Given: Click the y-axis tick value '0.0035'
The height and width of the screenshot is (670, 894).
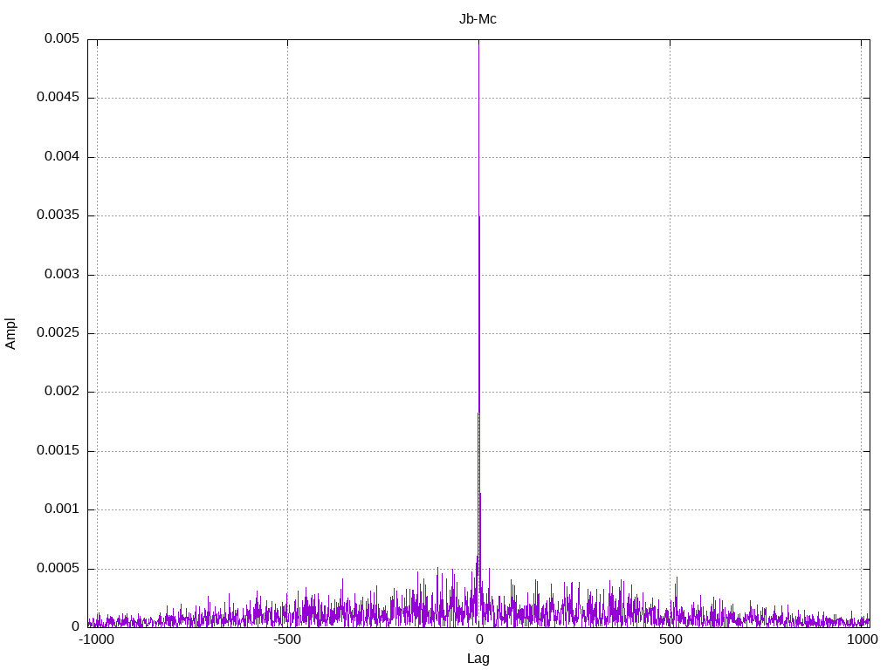Looking at the screenshot, I should point(58,215).
